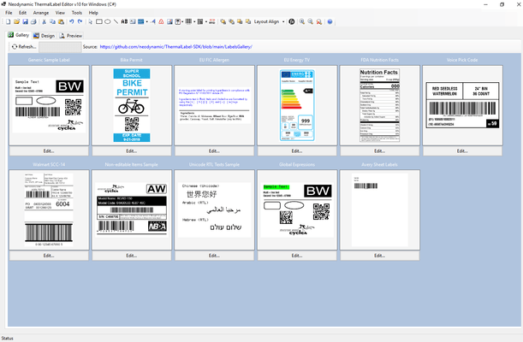
Task: Click Edit under FDA Nutrition Facts label
Action: (378, 150)
